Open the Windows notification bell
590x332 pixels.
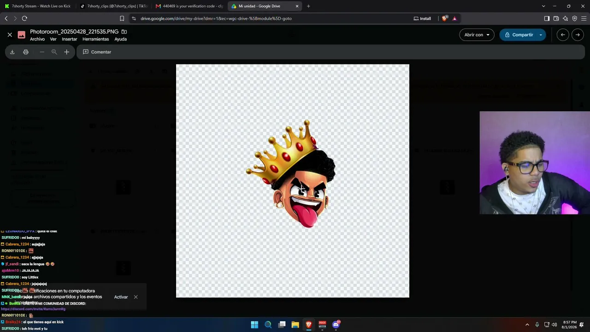point(582,325)
